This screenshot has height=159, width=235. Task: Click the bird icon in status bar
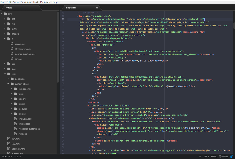pos(231,157)
